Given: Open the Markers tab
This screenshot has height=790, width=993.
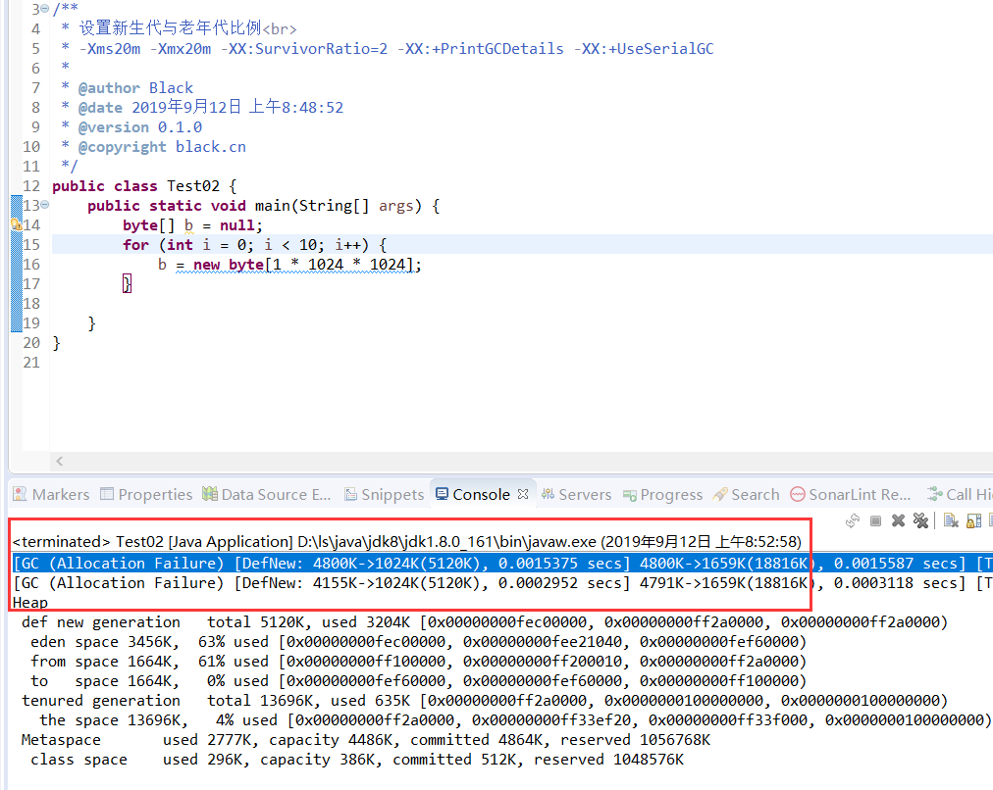Looking at the screenshot, I should 51,494.
